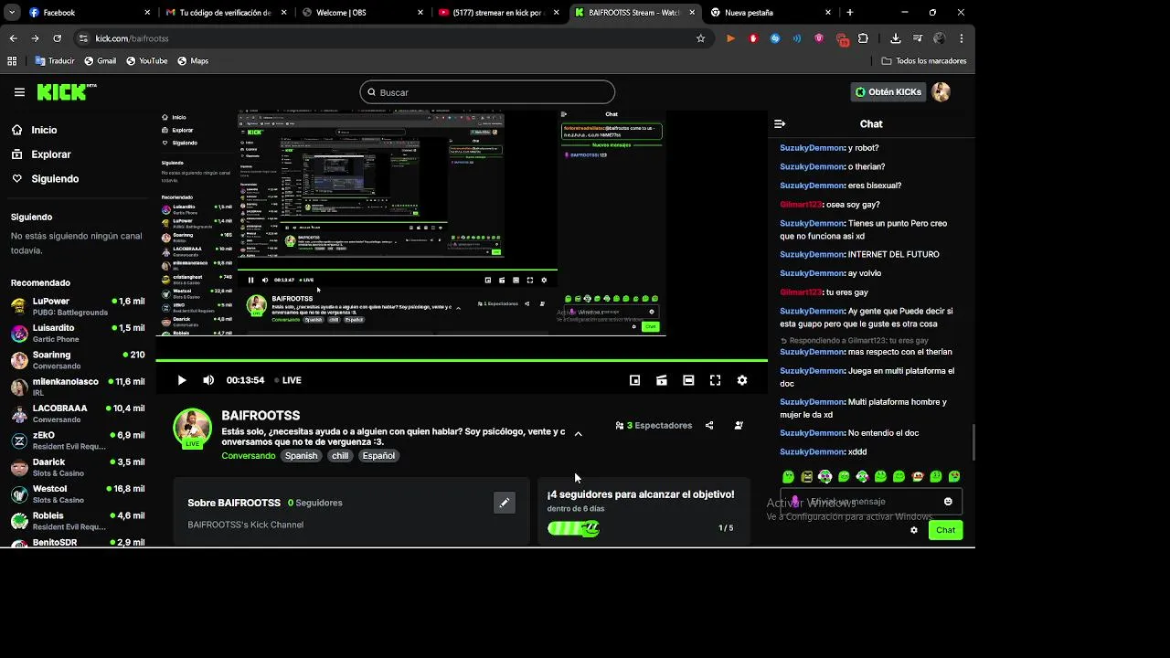
Task: Collapse the chat panel with the arrow icon
Action: click(x=780, y=124)
